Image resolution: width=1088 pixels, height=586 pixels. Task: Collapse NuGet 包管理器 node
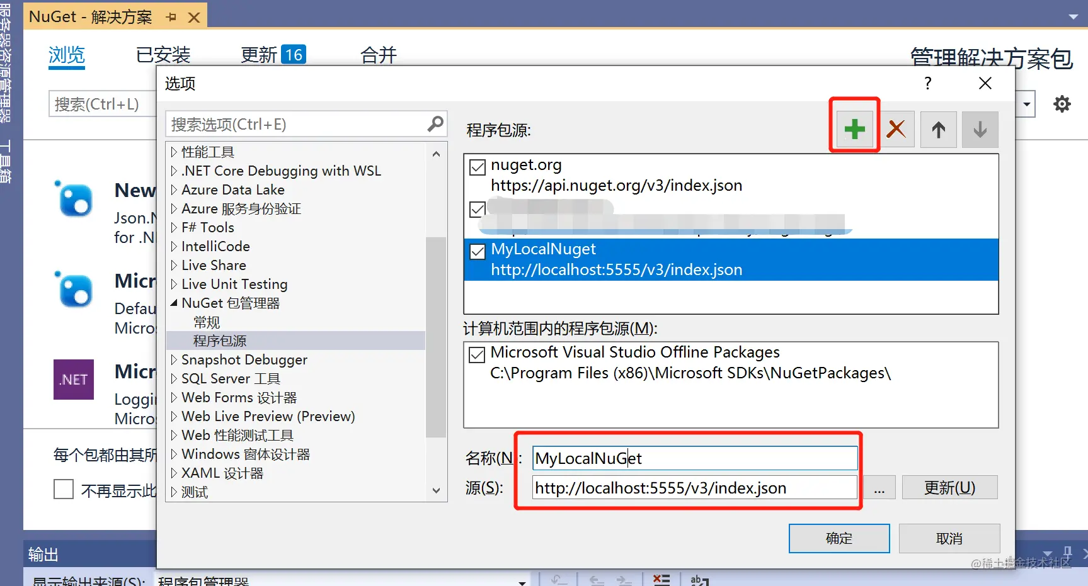click(x=174, y=303)
